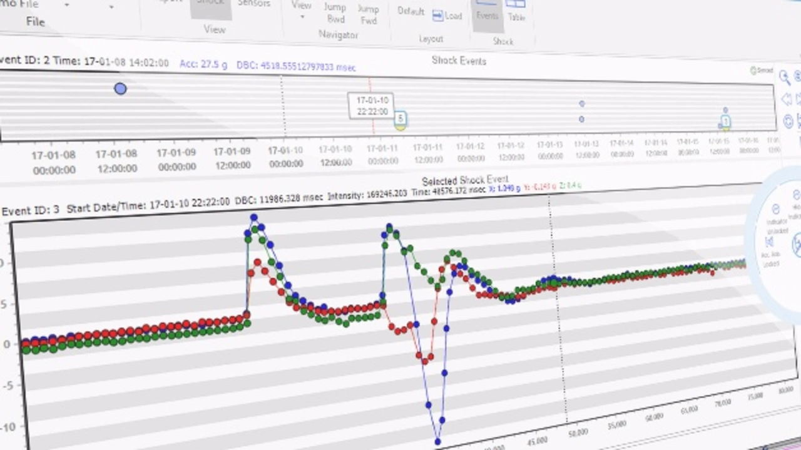Viewport: 801px width, 450px height.
Task: Select the large blue Event 2 marker
Action: tap(120, 89)
